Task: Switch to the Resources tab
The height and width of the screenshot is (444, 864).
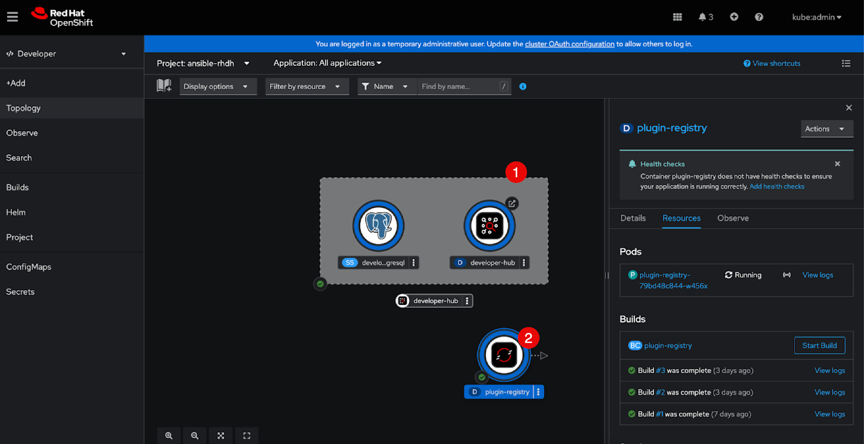Action: click(681, 218)
